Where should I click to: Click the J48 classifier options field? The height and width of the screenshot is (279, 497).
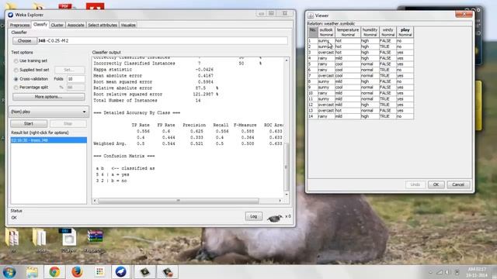point(162,41)
